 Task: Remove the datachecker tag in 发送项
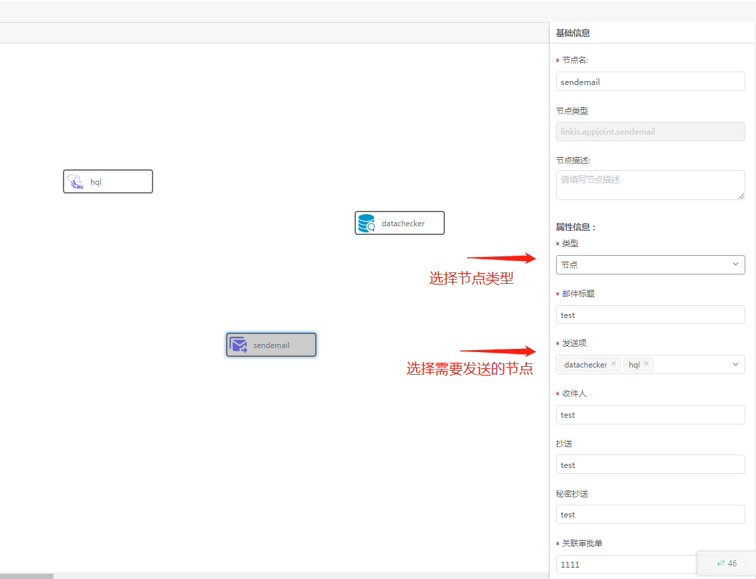click(613, 364)
